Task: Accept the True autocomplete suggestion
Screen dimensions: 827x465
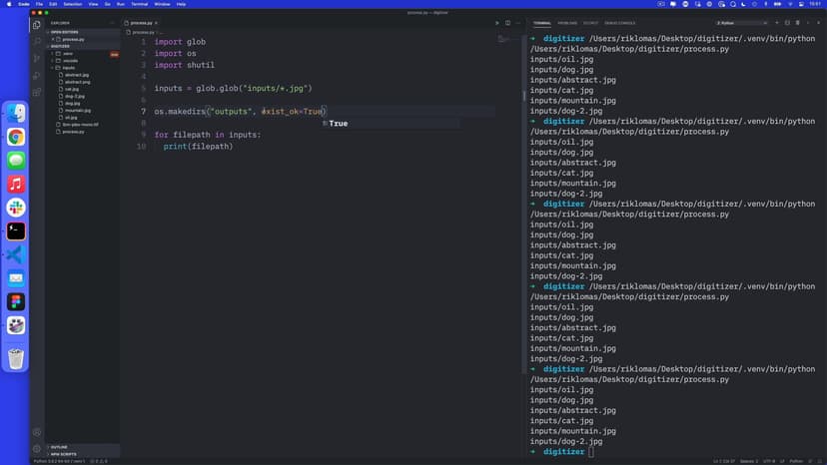Action: (x=338, y=123)
